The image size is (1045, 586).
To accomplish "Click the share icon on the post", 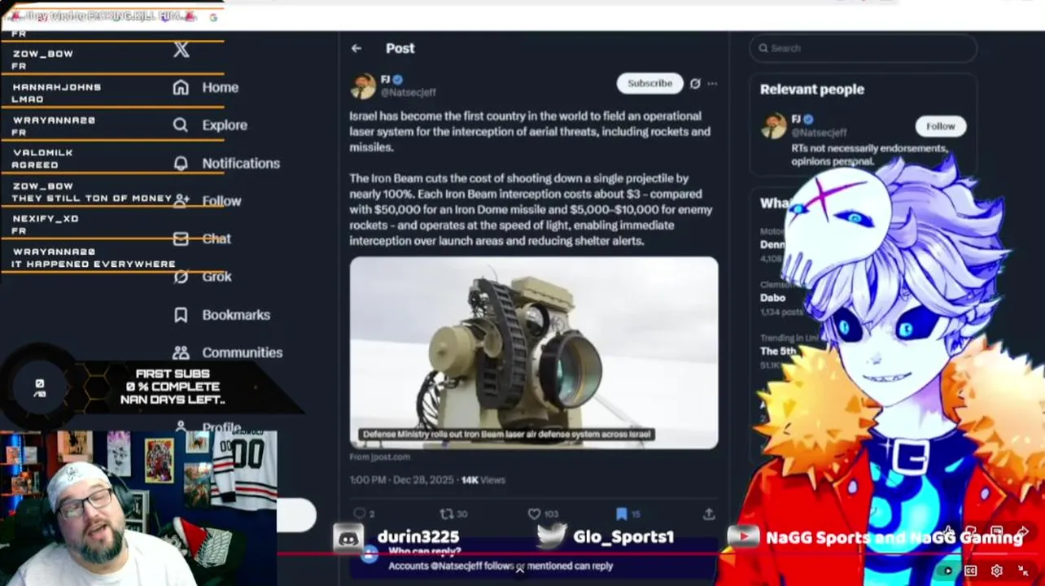I will (x=709, y=514).
